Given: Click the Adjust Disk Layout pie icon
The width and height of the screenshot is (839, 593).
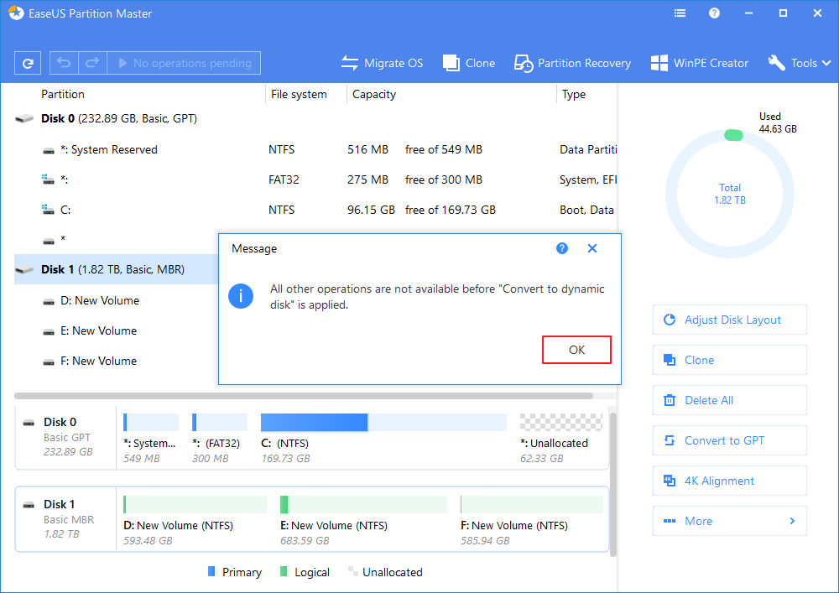Looking at the screenshot, I should [670, 320].
